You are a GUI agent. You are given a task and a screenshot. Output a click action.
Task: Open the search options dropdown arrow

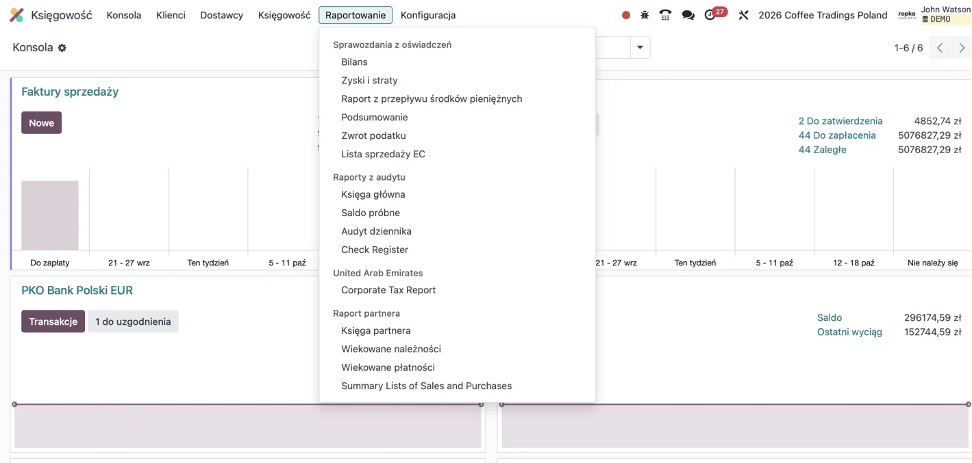tap(640, 48)
